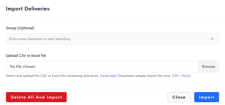Viewport: 225px width, 105px height.
Task: Click the divider line below the dialog title
Action: pos(112,18)
